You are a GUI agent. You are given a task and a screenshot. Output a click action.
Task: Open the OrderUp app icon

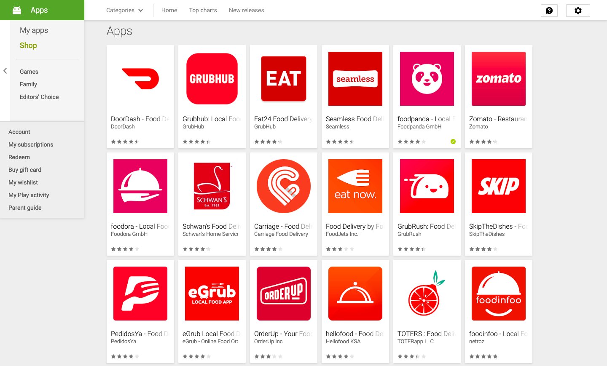[x=284, y=294]
